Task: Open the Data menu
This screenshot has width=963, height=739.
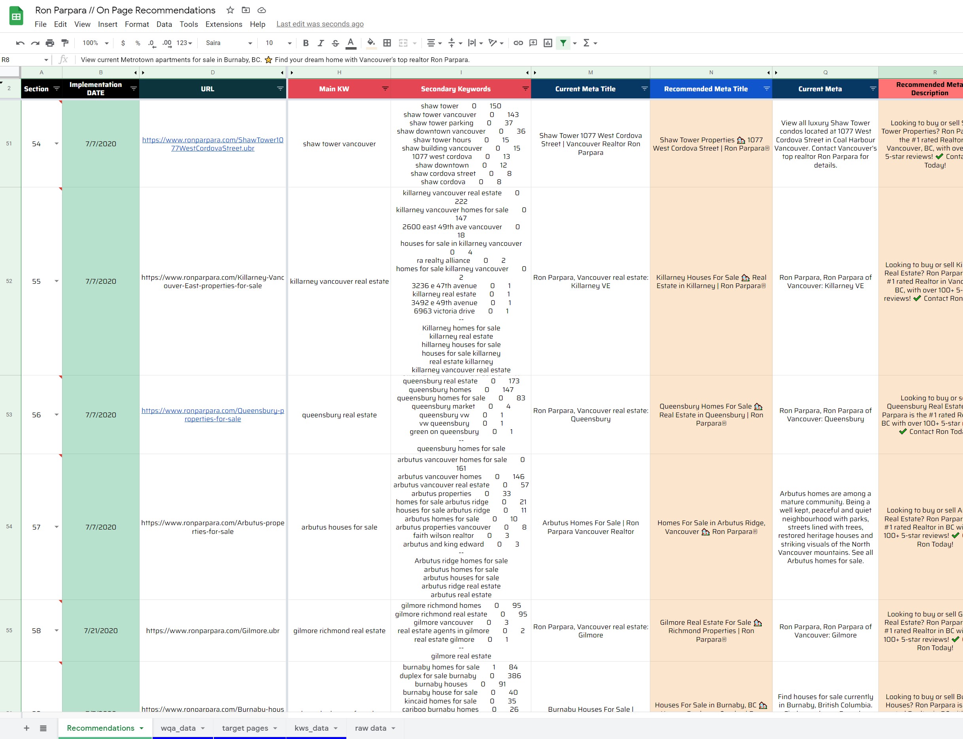Action: [164, 24]
